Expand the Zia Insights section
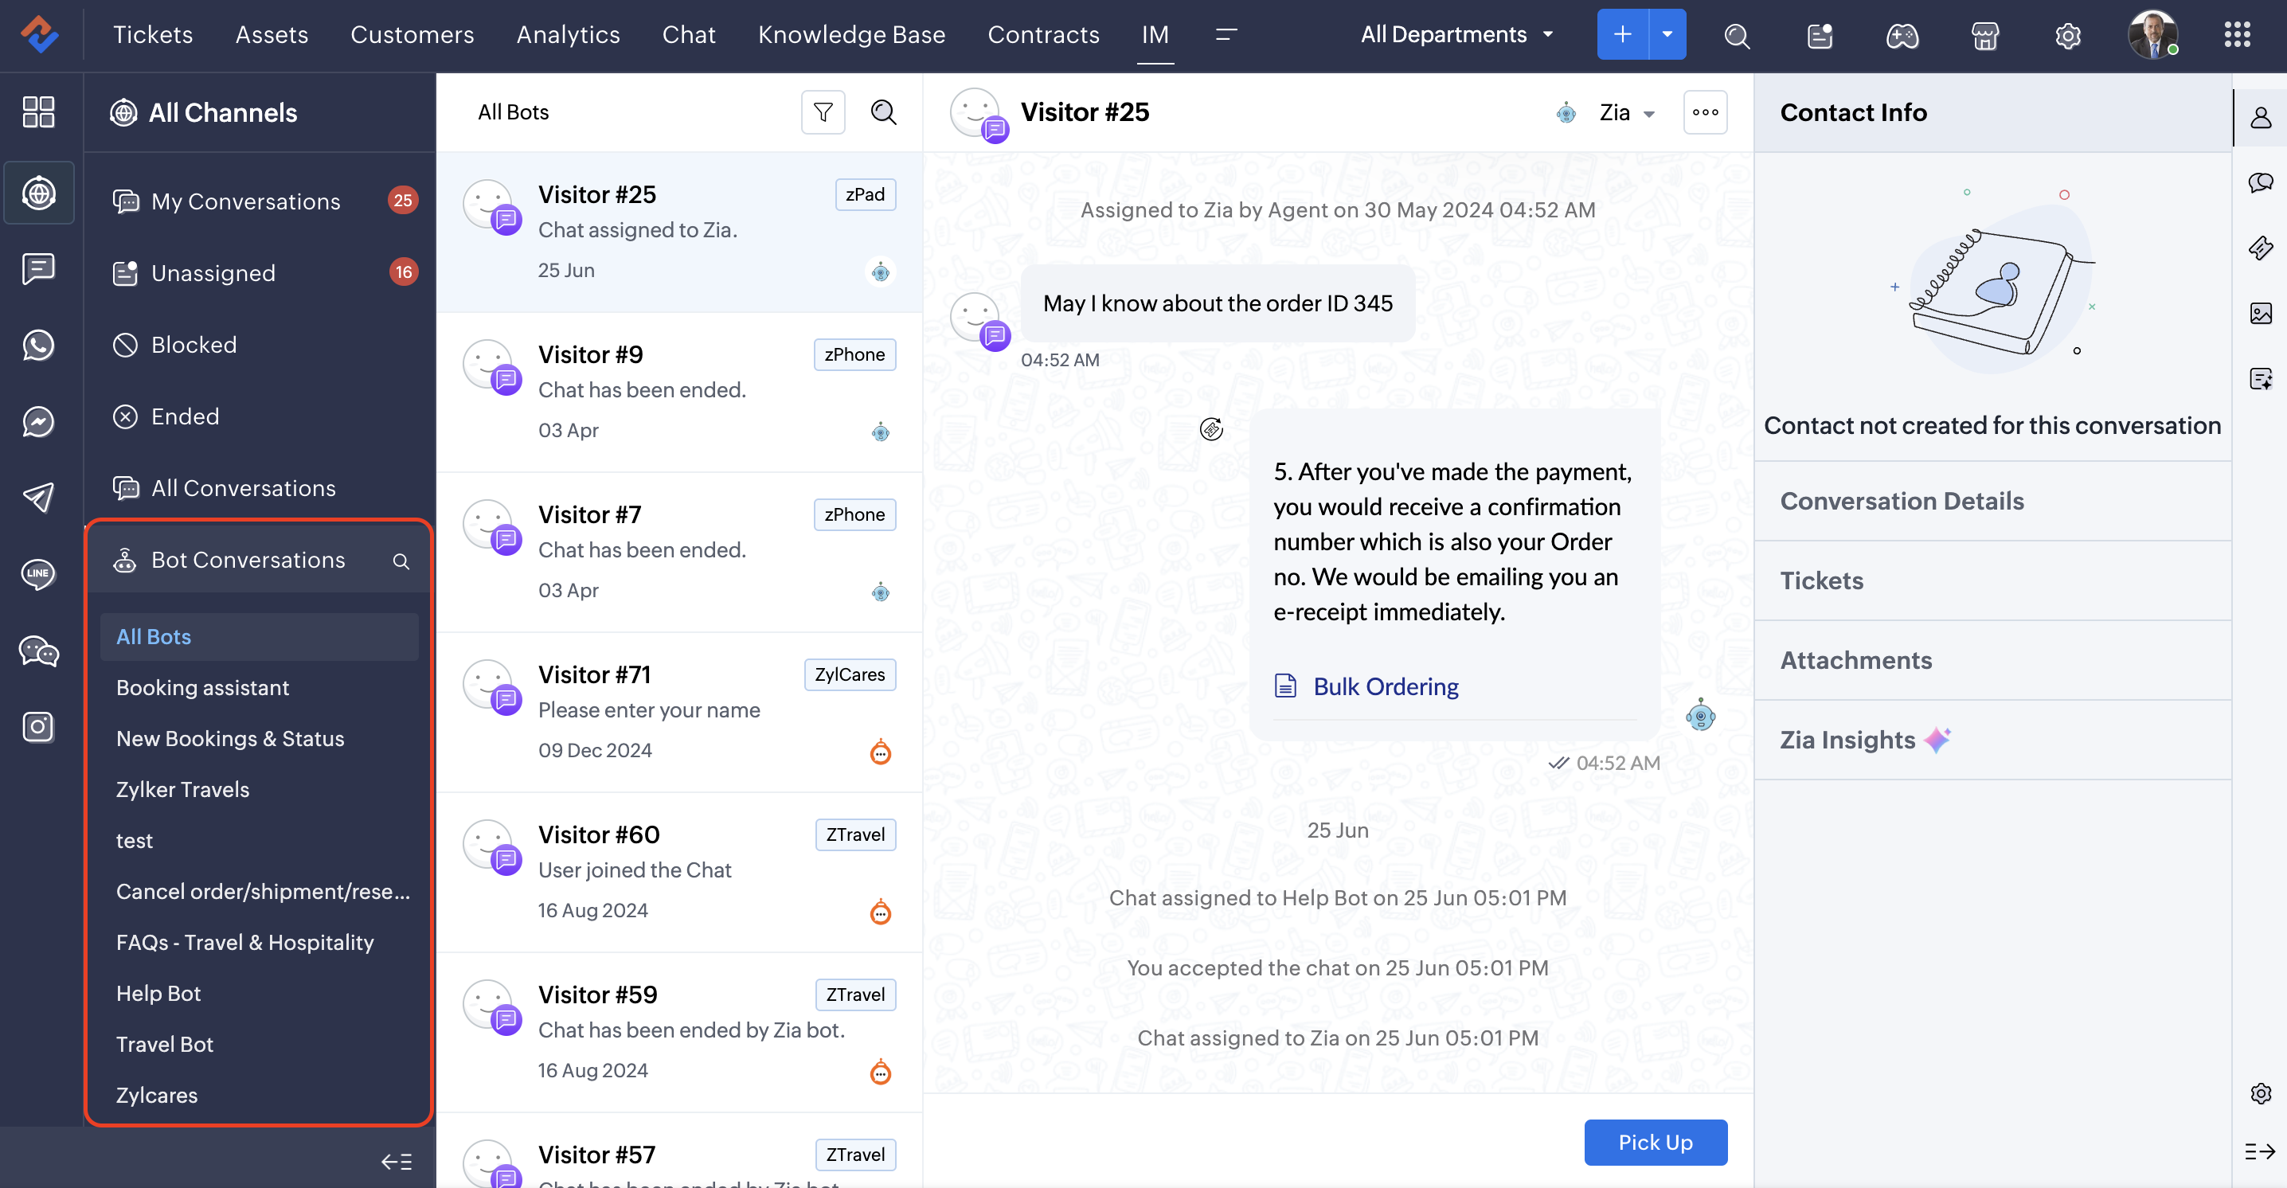 (x=1992, y=741)
